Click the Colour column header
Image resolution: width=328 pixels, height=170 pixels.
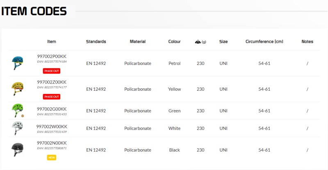(175, 42)
